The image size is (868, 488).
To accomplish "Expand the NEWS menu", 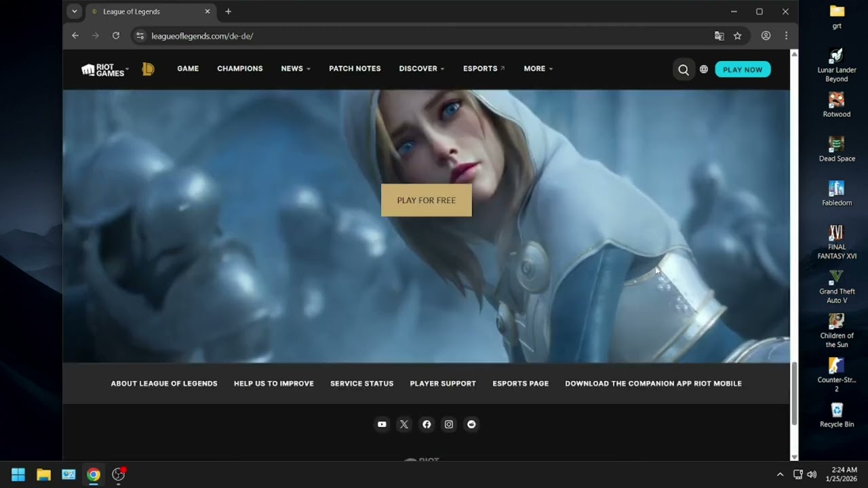I will 296,68.
